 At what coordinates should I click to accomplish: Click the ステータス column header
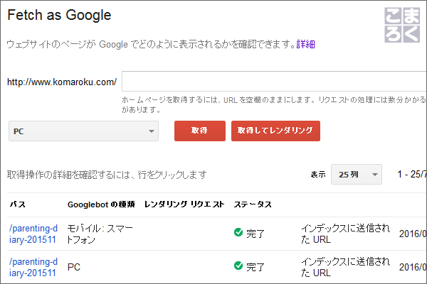pyautogui.click(x=253, y=204)
